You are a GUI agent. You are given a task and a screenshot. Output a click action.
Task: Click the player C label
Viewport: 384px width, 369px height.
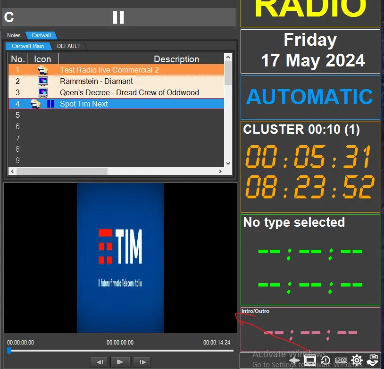pyautogui.click(x=9, y=17)
